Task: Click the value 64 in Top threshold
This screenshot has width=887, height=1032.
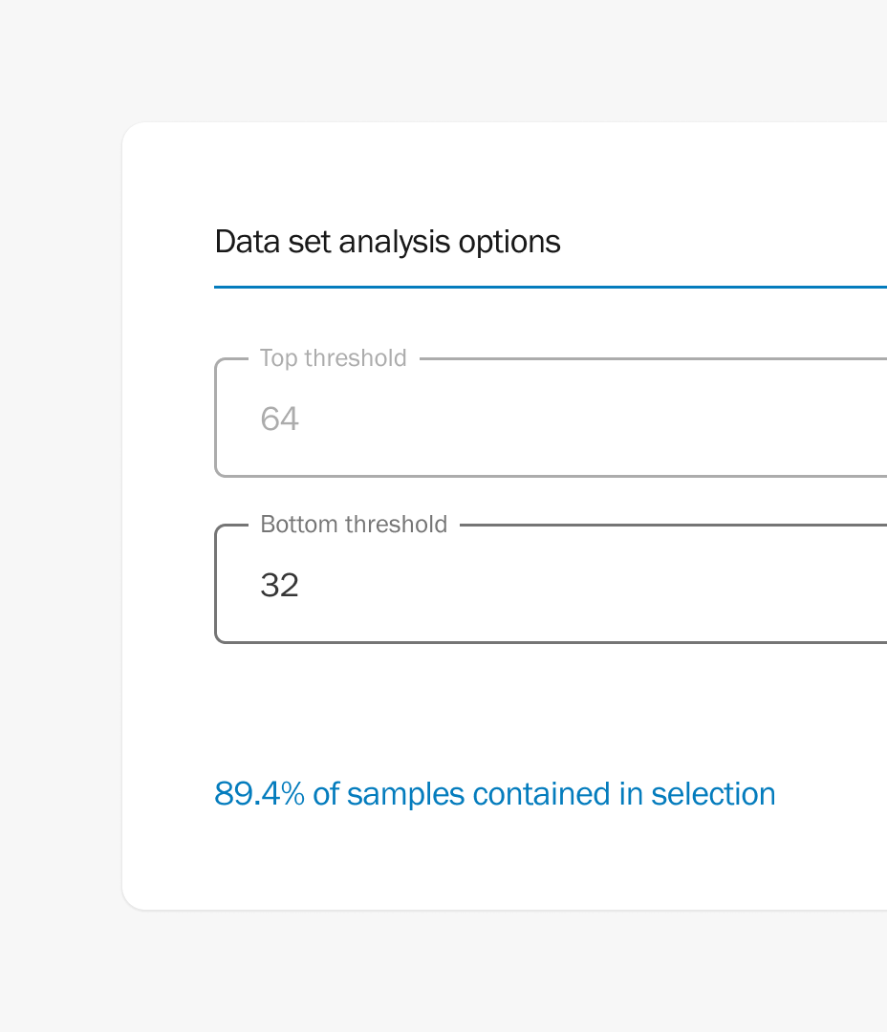Action: [x=279, y=419]
